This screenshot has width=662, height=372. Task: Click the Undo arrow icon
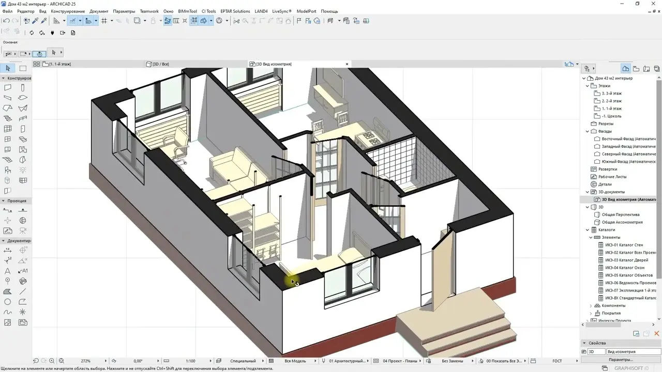pos(6,21)
